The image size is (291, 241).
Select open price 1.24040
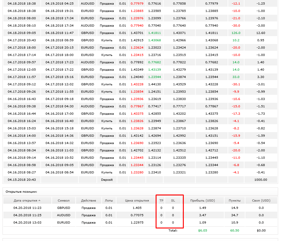pos(137,77)
